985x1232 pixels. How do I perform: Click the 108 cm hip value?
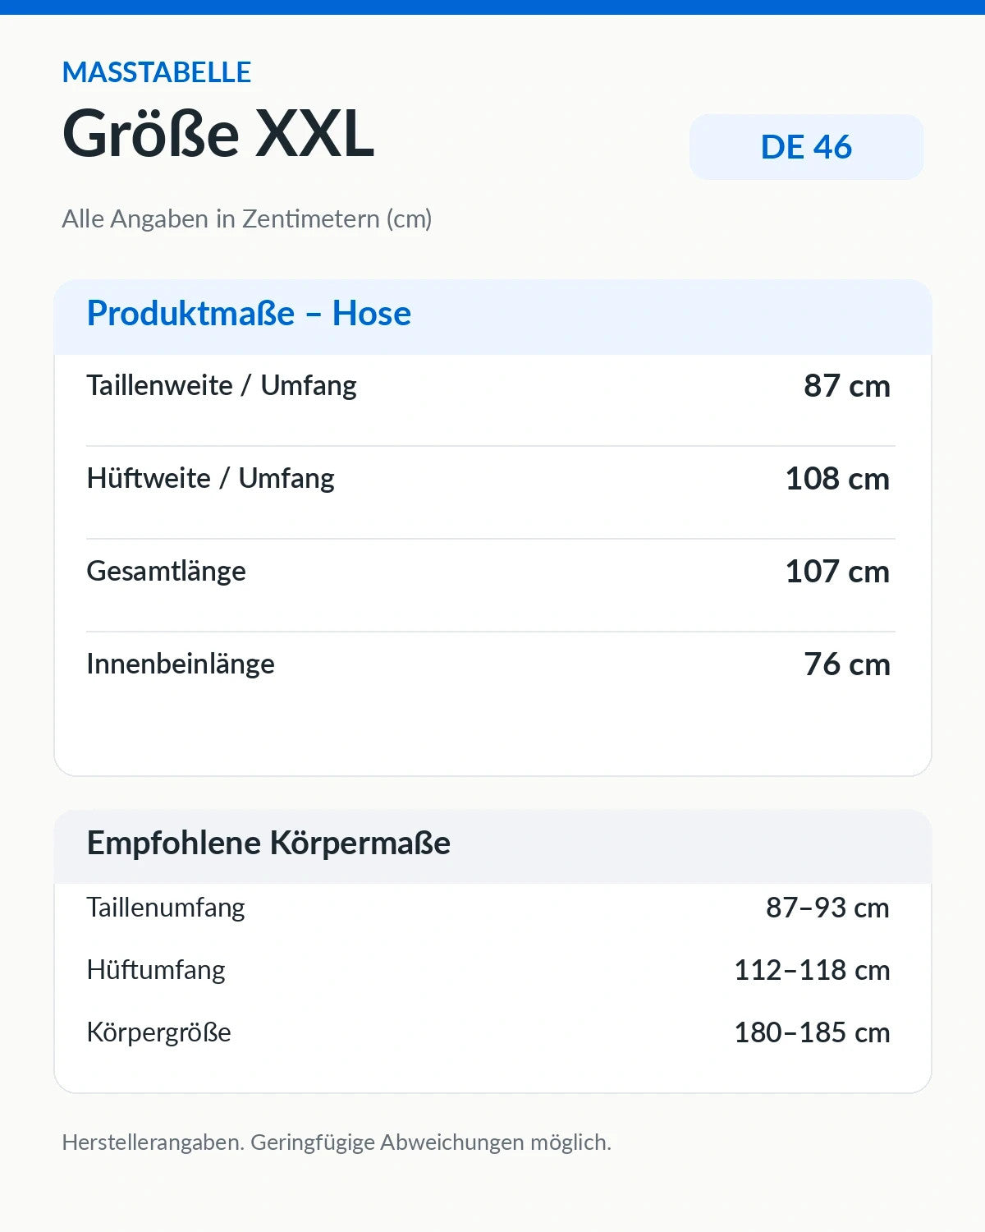click(837, 478)
